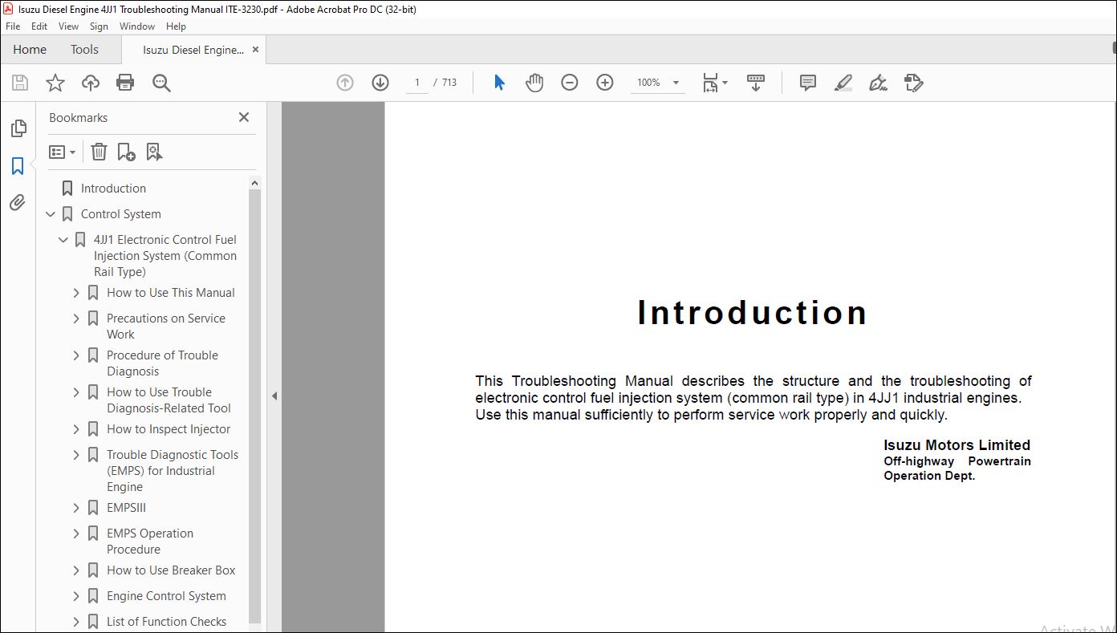
Task: Open List of Function Checks bookmark
Action: [166, 622]
